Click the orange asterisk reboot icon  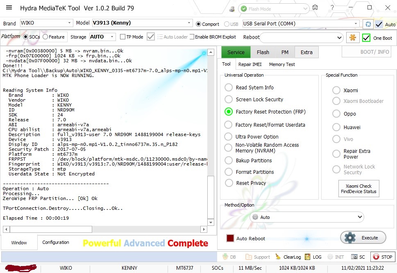pos(353,38)
